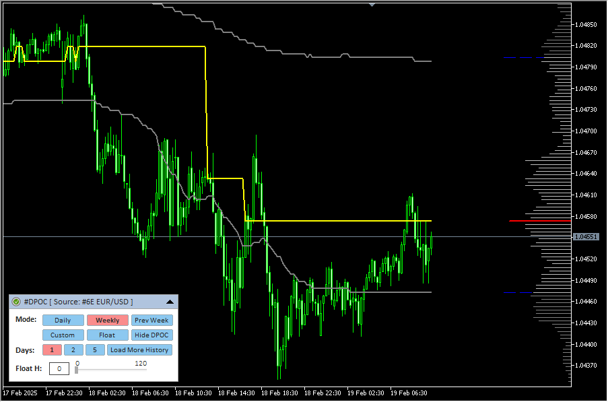Click the current price label 1.04551
The height and width of the screenshot is (402, 608).
click(x=584, y=237)
